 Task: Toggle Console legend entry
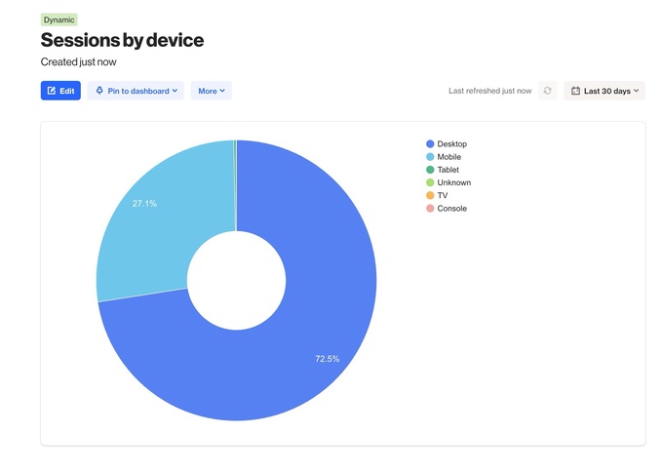(451, 208)
